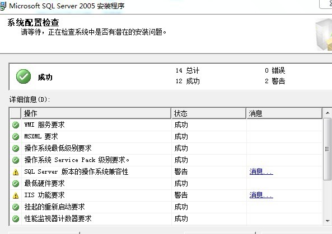The image size is (332, 234).
Task: Click the blank icon column header
Action: tap(16, 113)
